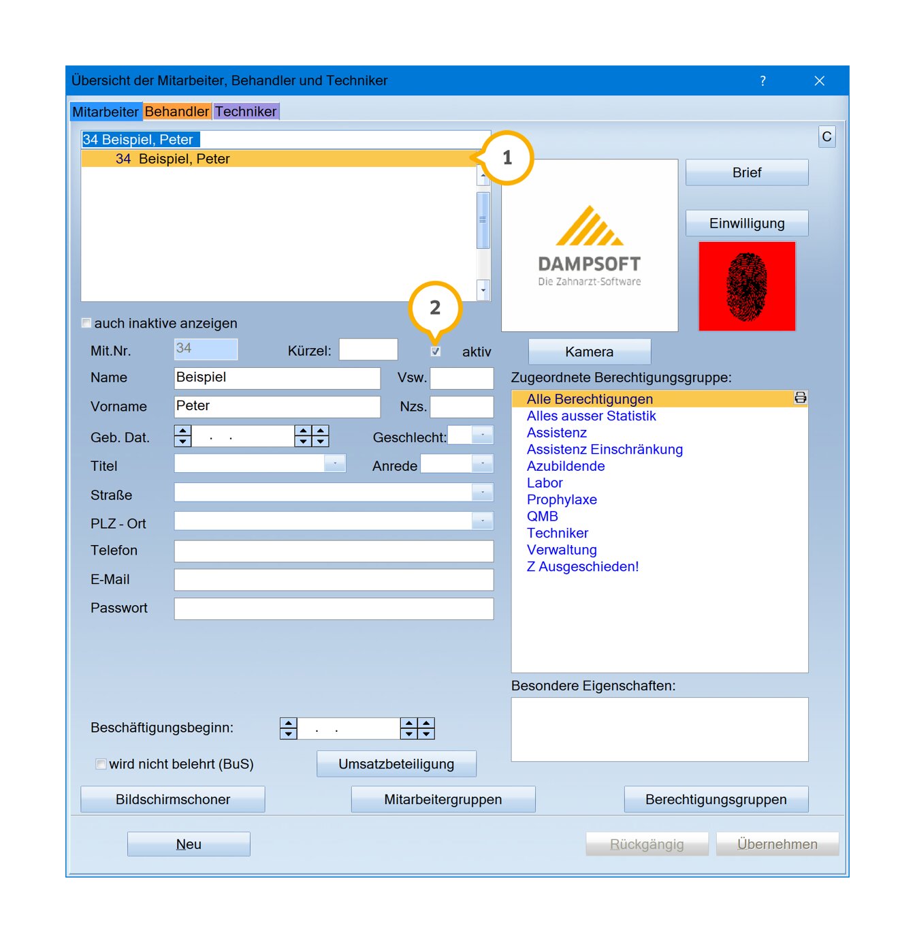Image resolution: width=915 pixels, height=943 pixels.
Task: Select the Assistenz group
Action: (556, 433)
